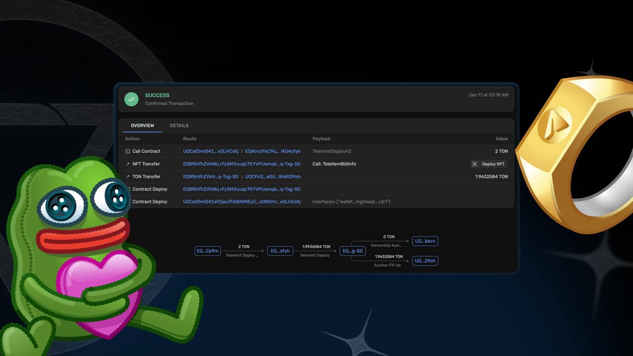Click the Action column header
Screen dimensions: 633x356
pyautogui.click(x=132, y=138)
